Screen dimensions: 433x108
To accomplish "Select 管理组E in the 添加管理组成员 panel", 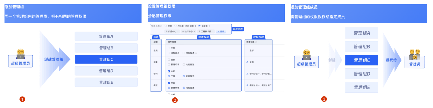I will (362, 87).
